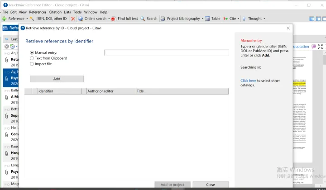326x190 pixels.
Task: Open the Citation menu
Action: click(x=55, y=12)
